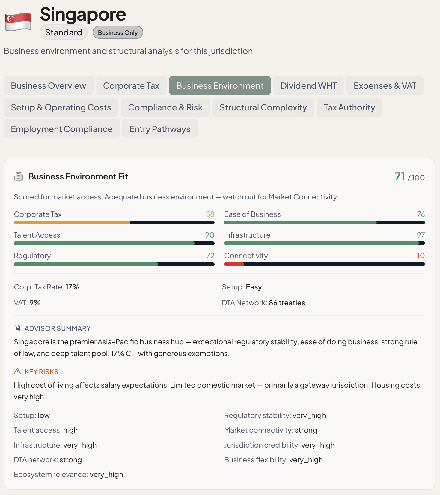Switch to Compliance & Risk tab
This screenshot has height=495, width=440.
coord(165,107)
